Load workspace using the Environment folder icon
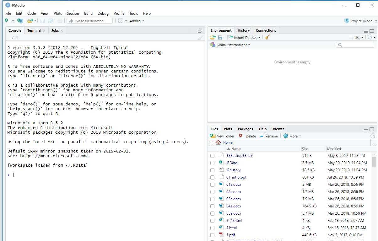This screenshot has width=378, height=241. 213,37
